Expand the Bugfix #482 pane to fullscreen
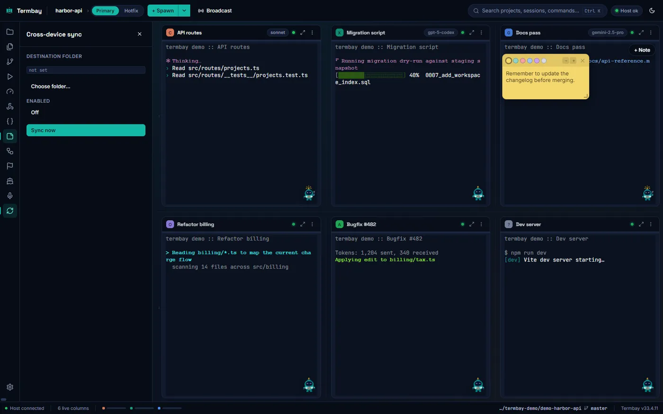 point(472,224)
